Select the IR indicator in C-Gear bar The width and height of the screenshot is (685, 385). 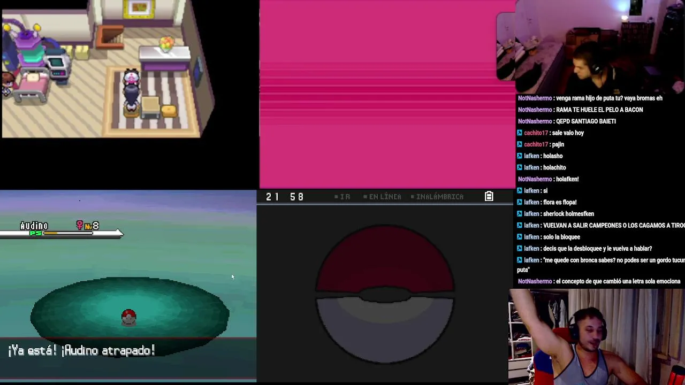pyautogui.click(x=342, y=197)
